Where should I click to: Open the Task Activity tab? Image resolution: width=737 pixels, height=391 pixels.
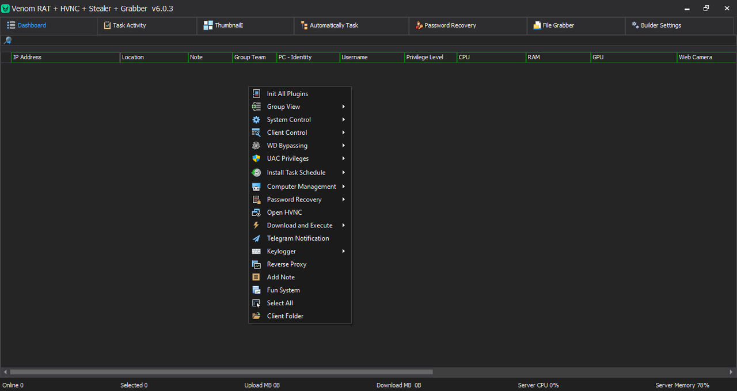[147, 25]
